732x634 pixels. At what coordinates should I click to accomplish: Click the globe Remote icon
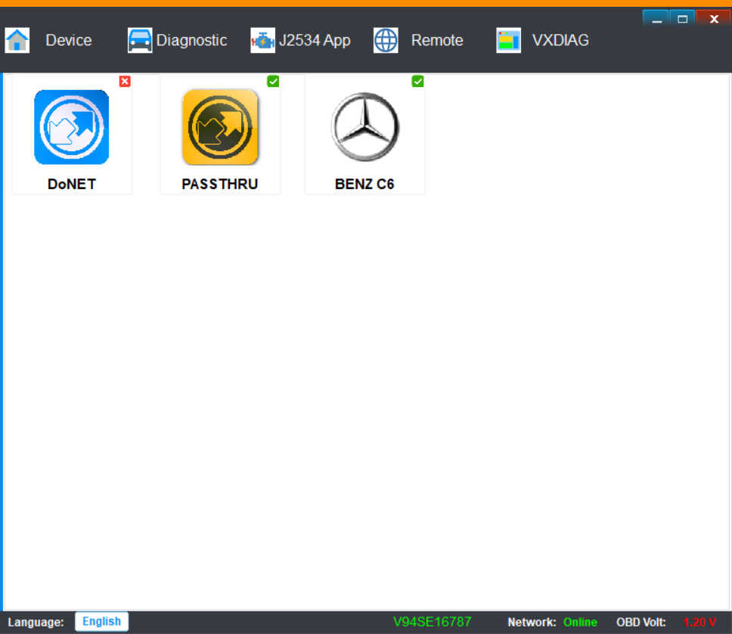click(386, 41)
